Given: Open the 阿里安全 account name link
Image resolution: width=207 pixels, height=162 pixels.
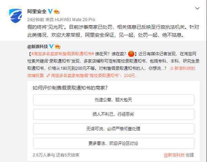Looking at the screenshot, I should tap(37, 11).
